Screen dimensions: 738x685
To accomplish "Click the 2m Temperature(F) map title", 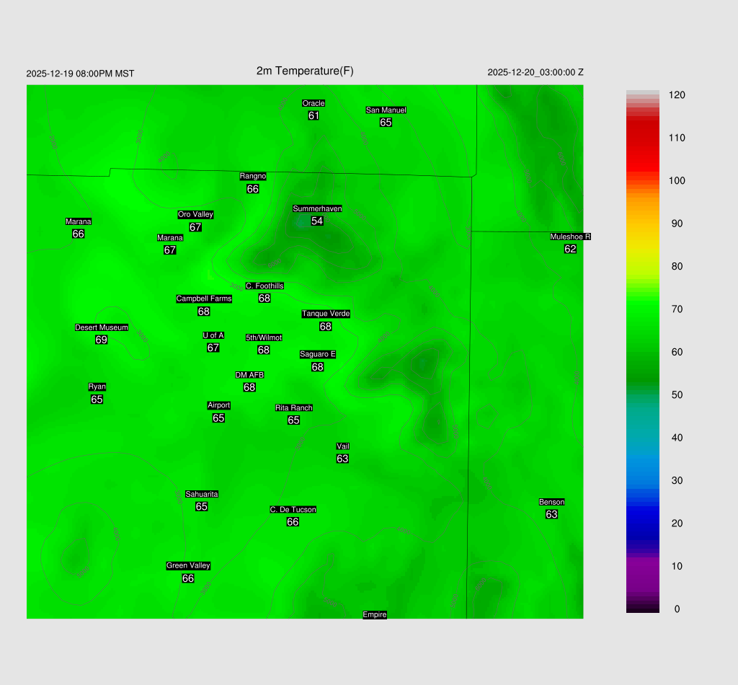I will [x=305, y=71].
